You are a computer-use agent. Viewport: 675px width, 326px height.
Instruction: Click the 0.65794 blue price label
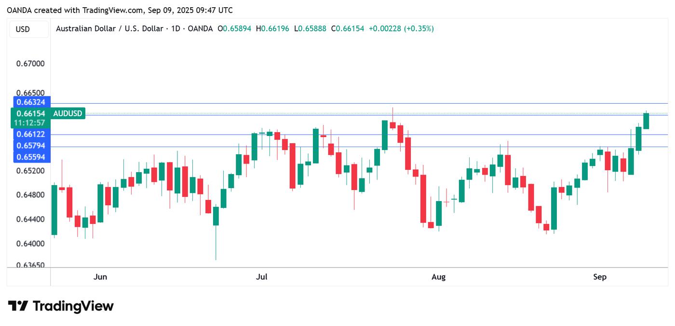(30, 146)
